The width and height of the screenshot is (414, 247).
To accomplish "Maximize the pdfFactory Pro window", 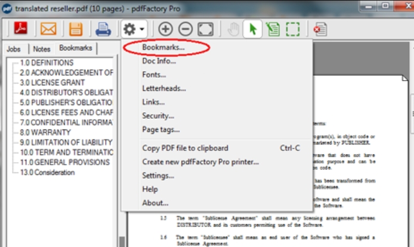I will click(385, 6).
